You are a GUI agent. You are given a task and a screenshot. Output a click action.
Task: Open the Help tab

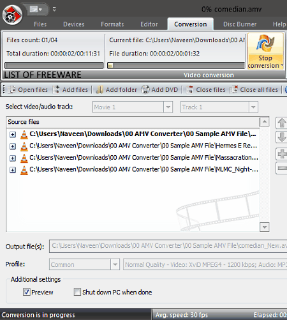[279, 24]
